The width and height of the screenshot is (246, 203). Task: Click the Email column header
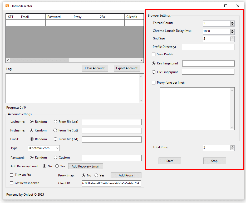[x=32, y=17]
